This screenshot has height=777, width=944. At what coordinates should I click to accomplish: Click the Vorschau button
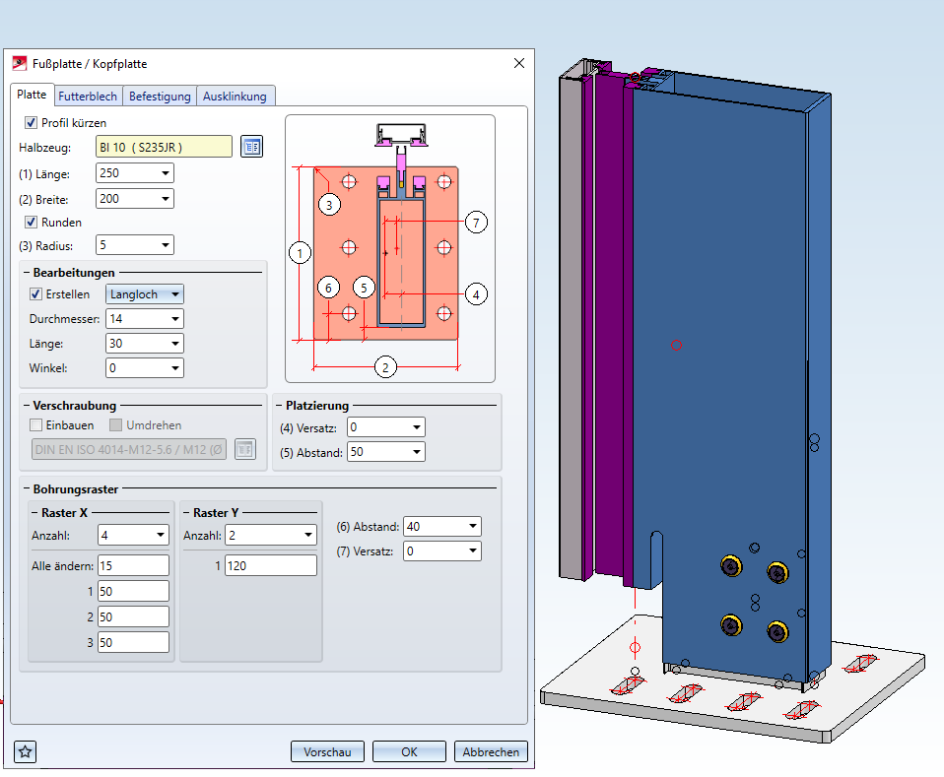pos(327,751)
